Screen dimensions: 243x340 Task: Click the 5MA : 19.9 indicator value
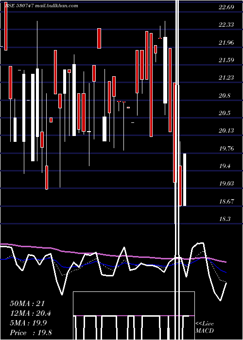click(28, 323)
